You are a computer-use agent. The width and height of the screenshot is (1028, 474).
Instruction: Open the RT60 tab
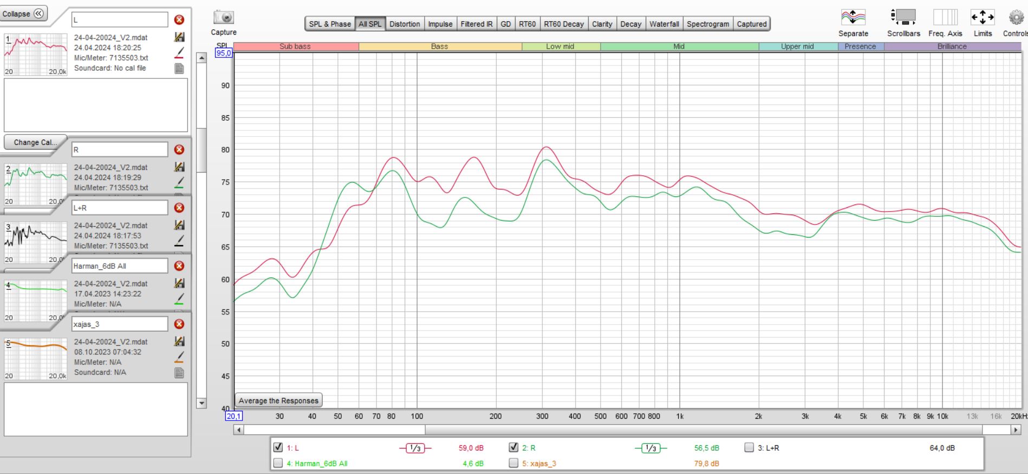[x=527, y=24]
